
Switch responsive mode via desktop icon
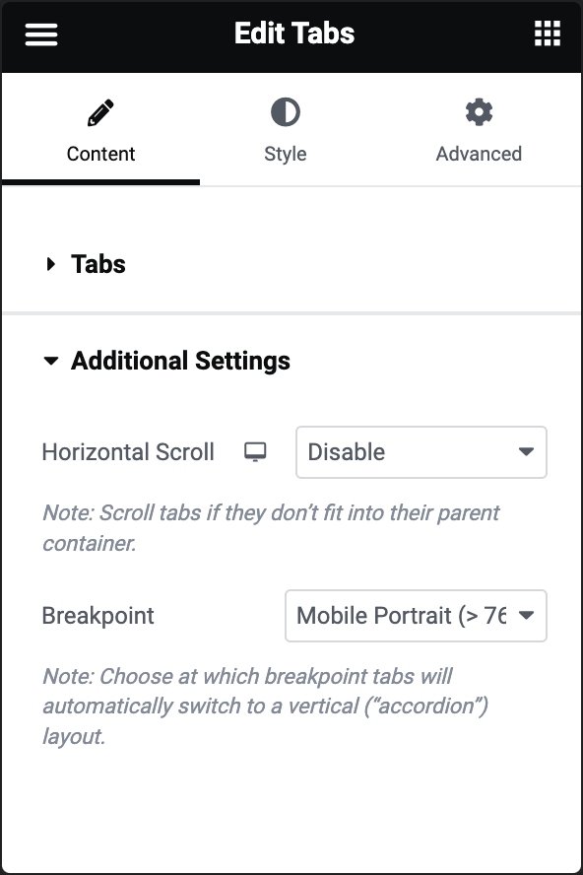[255, 452]
